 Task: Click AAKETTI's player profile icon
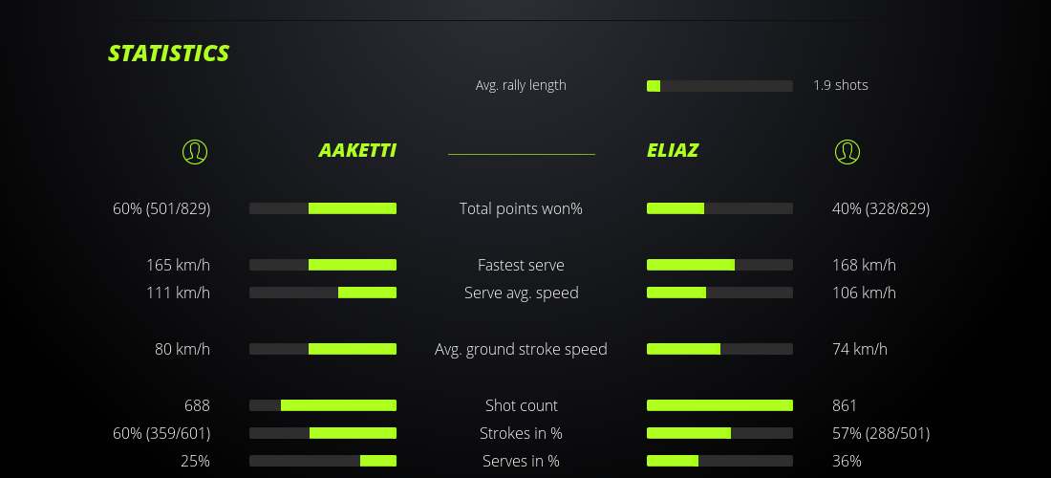pos(195,151)
